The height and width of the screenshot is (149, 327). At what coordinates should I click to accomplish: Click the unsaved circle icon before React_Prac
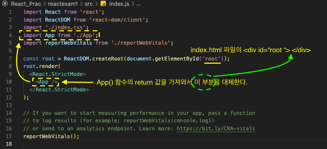tap(5, 4)
